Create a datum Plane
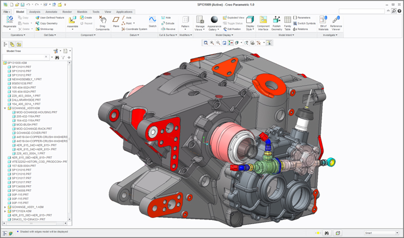 point(116,20)
